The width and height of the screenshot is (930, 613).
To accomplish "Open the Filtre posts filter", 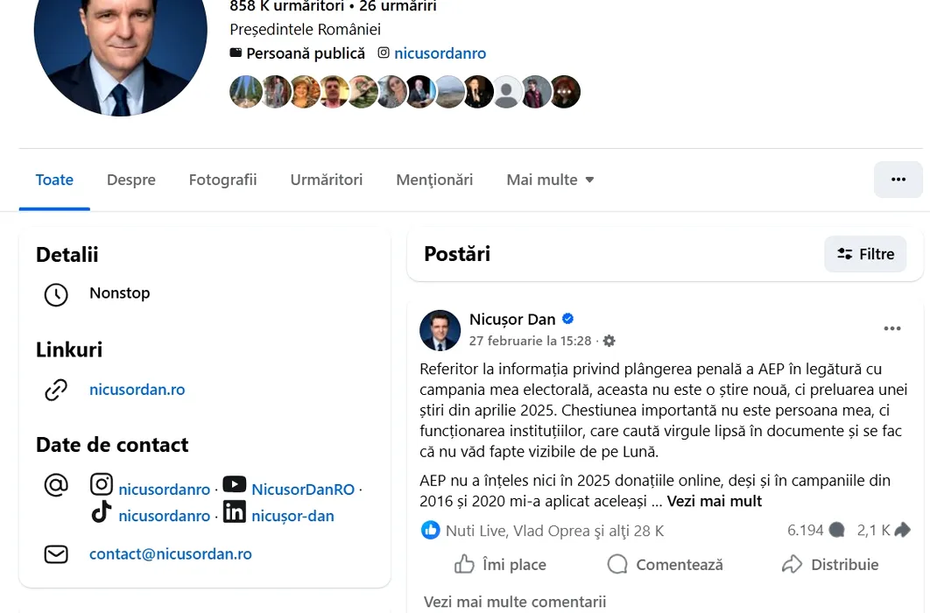I will pyautogui.click(x=865, y=254).
